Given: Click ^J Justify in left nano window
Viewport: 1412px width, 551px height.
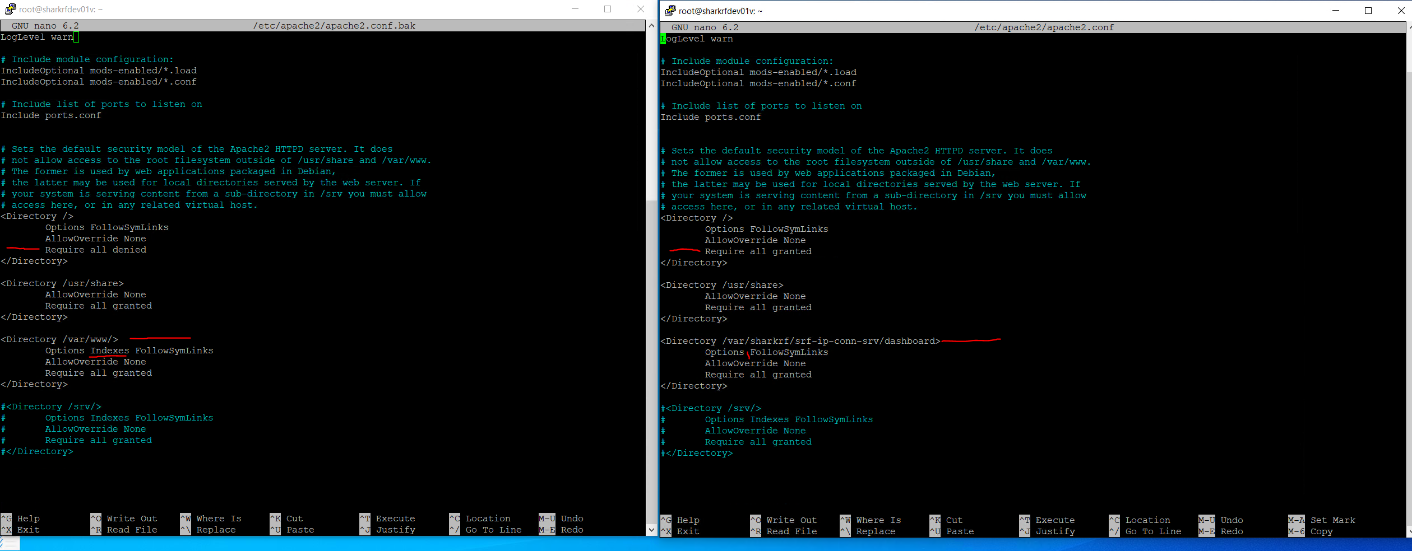Looking at the screenshot, I should [x=387, y=530].
